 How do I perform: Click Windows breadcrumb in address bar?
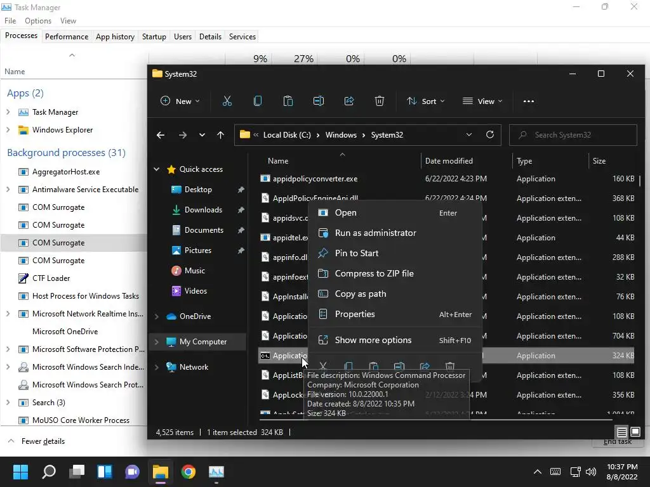pyautogui.click(x=341, y=135)
